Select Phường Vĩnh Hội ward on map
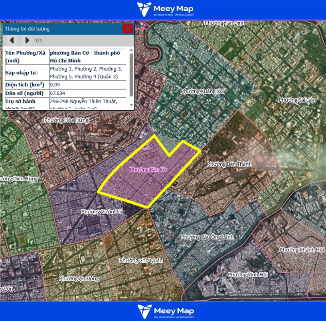 (247, 275)
